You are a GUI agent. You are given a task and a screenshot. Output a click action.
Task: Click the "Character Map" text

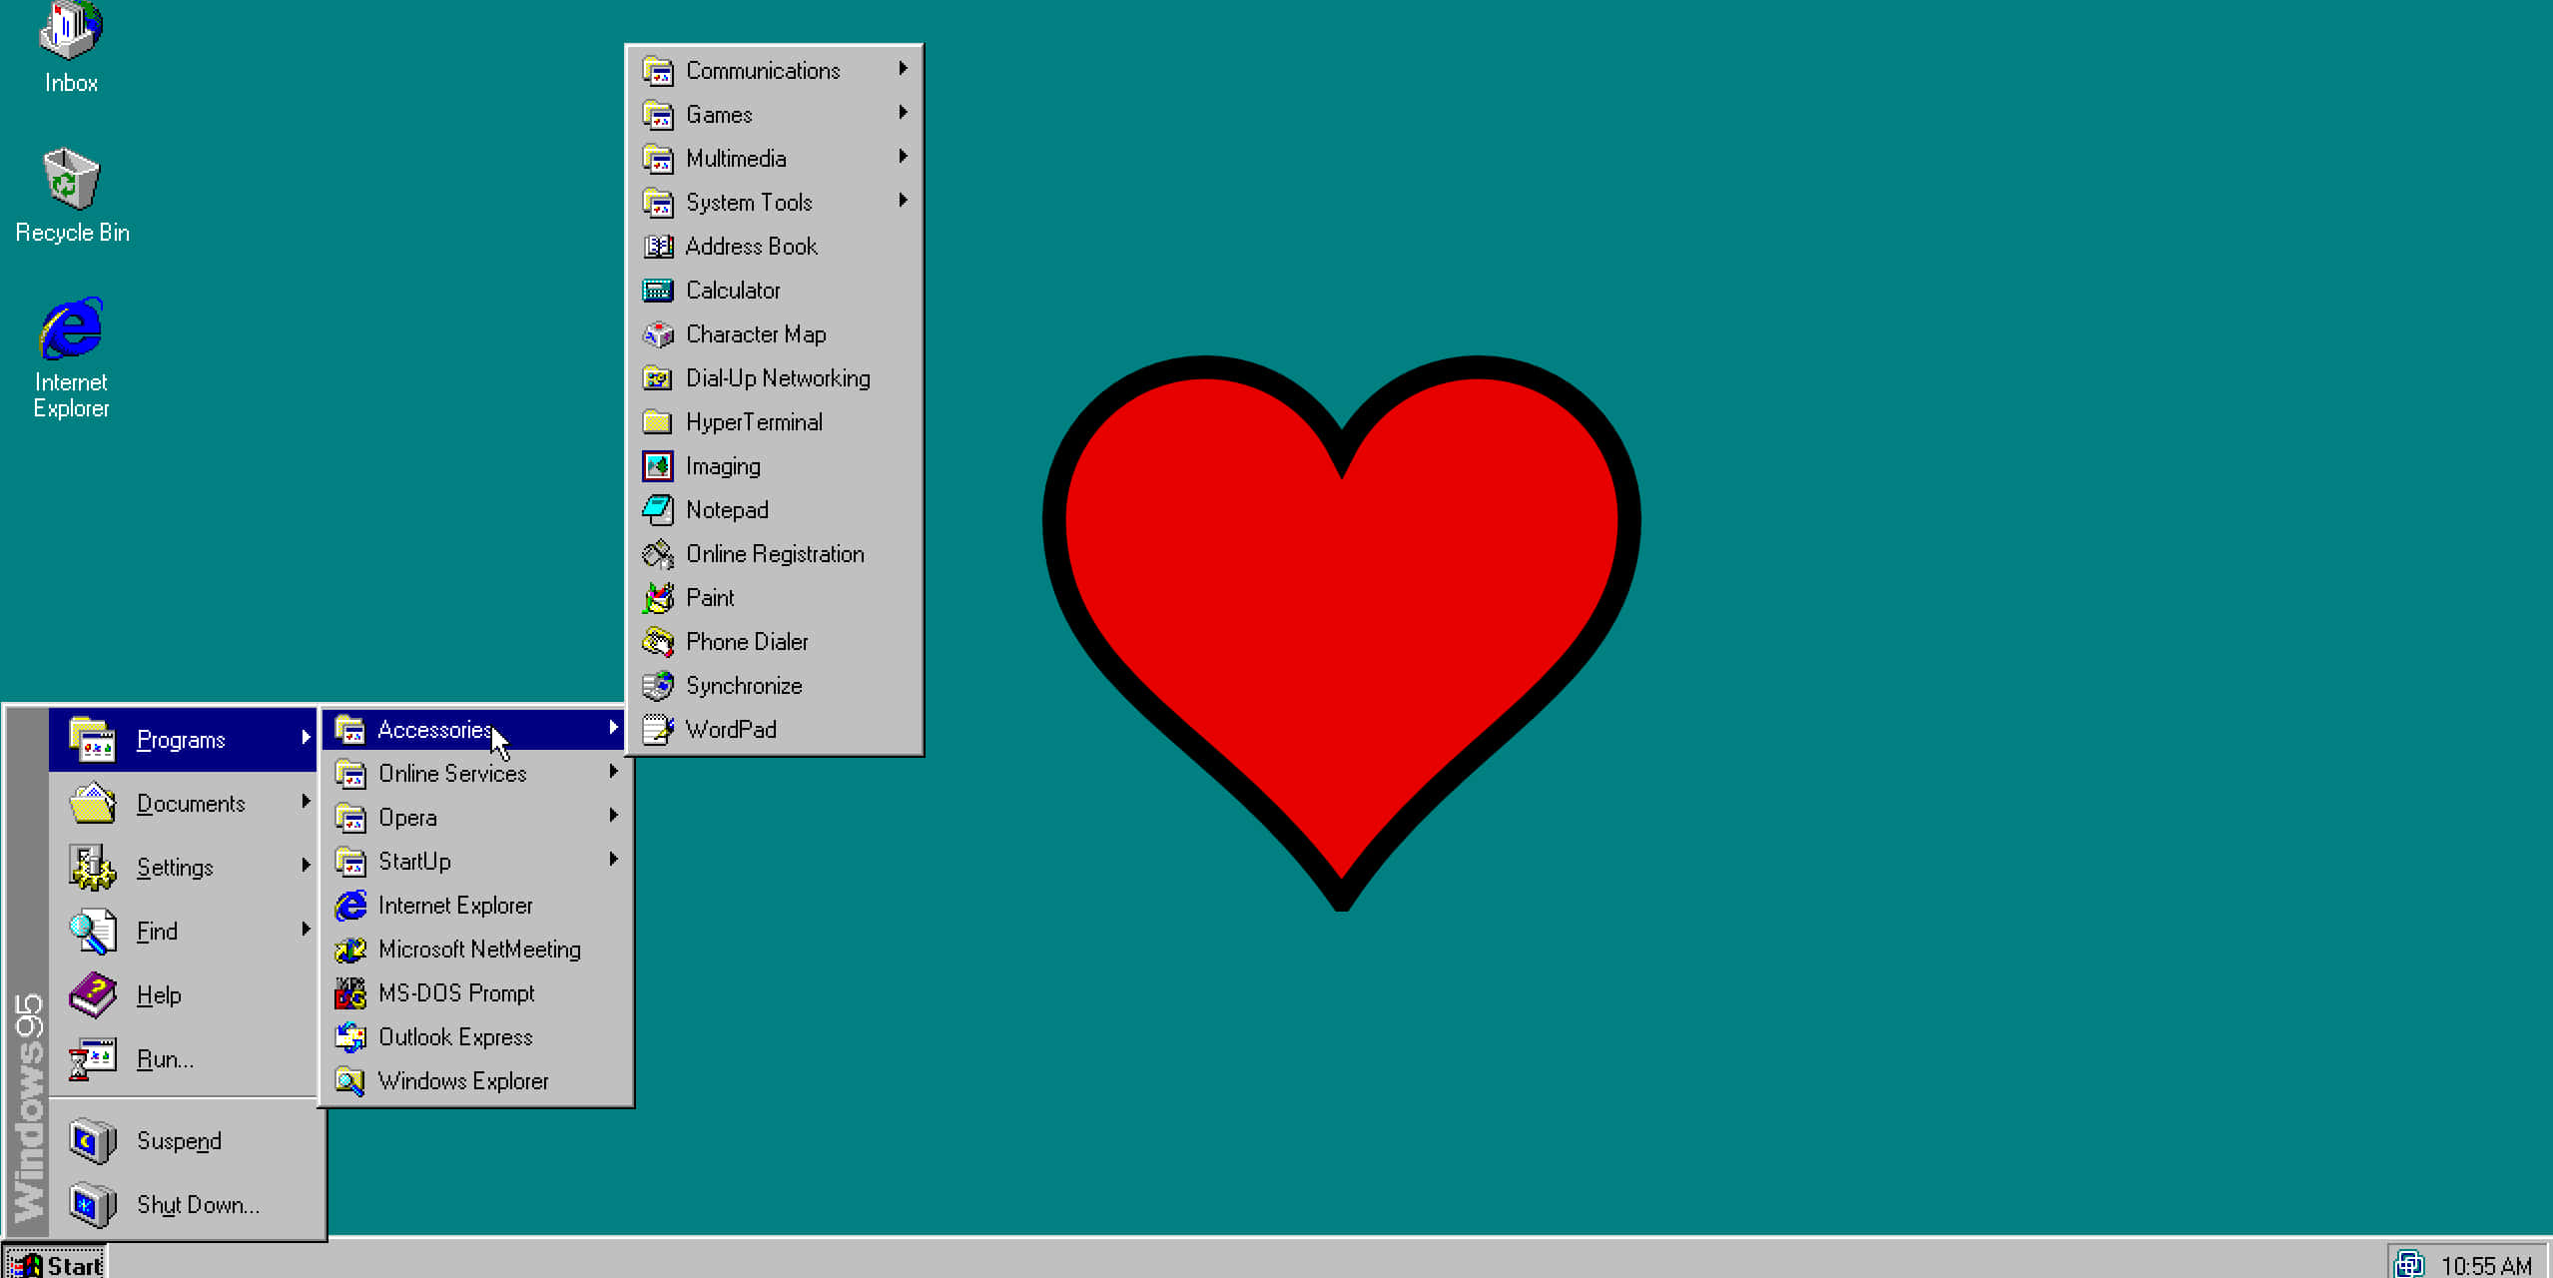[x=756, y=334]
